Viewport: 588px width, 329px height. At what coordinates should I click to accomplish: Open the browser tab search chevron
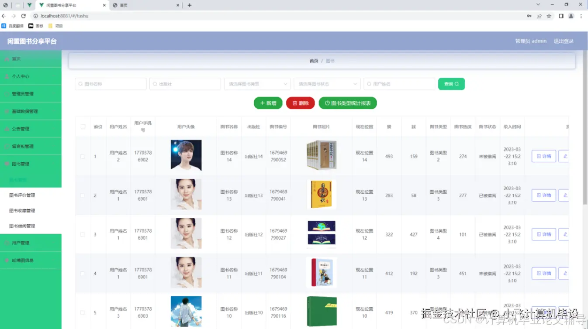tap(538, 4)
